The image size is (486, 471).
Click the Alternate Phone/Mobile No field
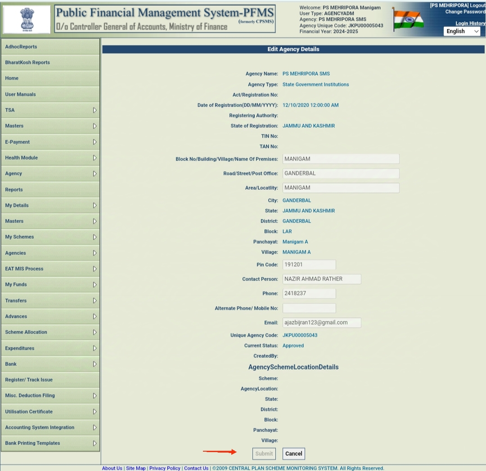click(309, 308)
